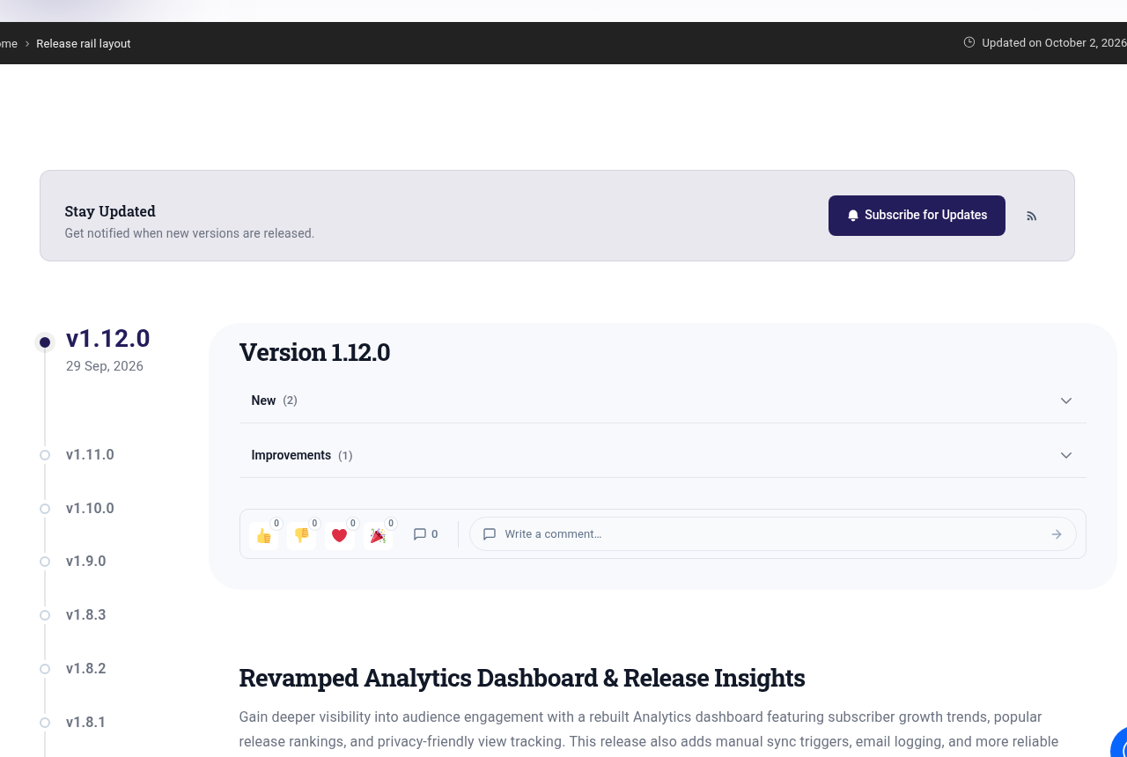Click the Release rail layout breadcrumb
This screenshot has height=757, width=1127.
[84, 44]
